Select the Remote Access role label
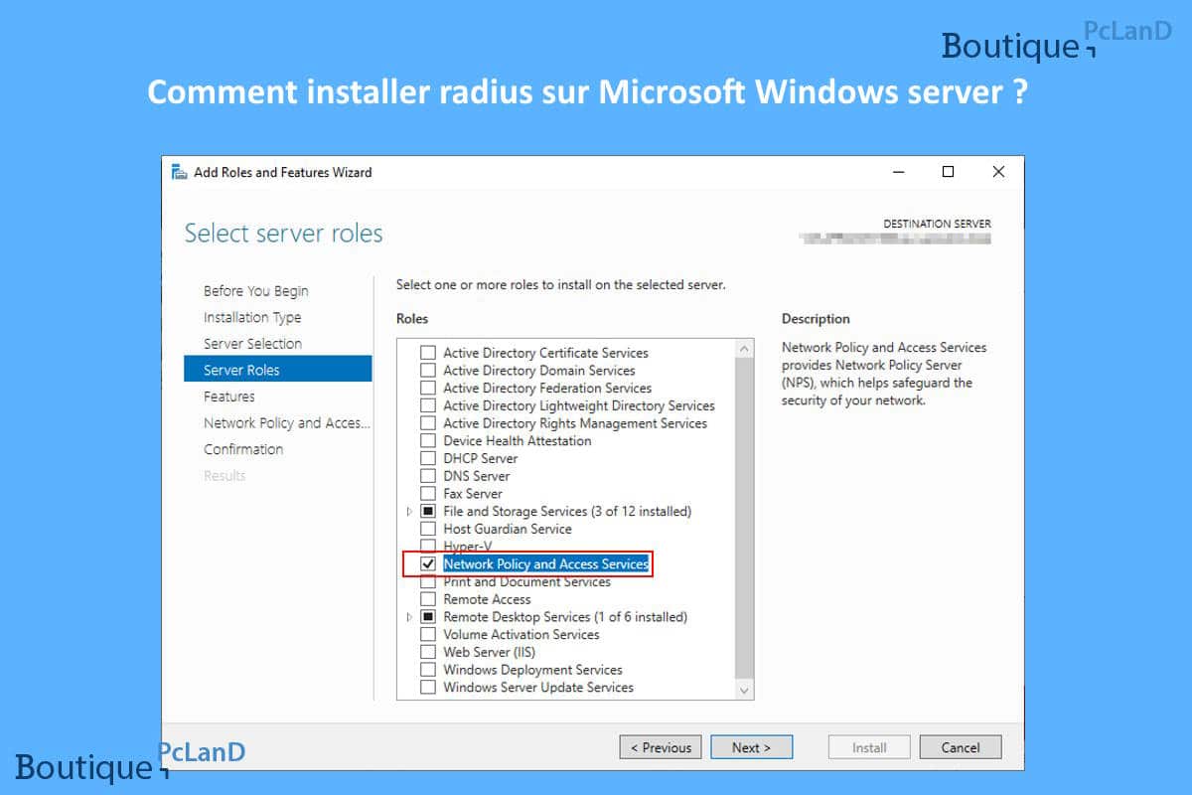The height and width of the screenshot is (795, 1192). point(487,599)
